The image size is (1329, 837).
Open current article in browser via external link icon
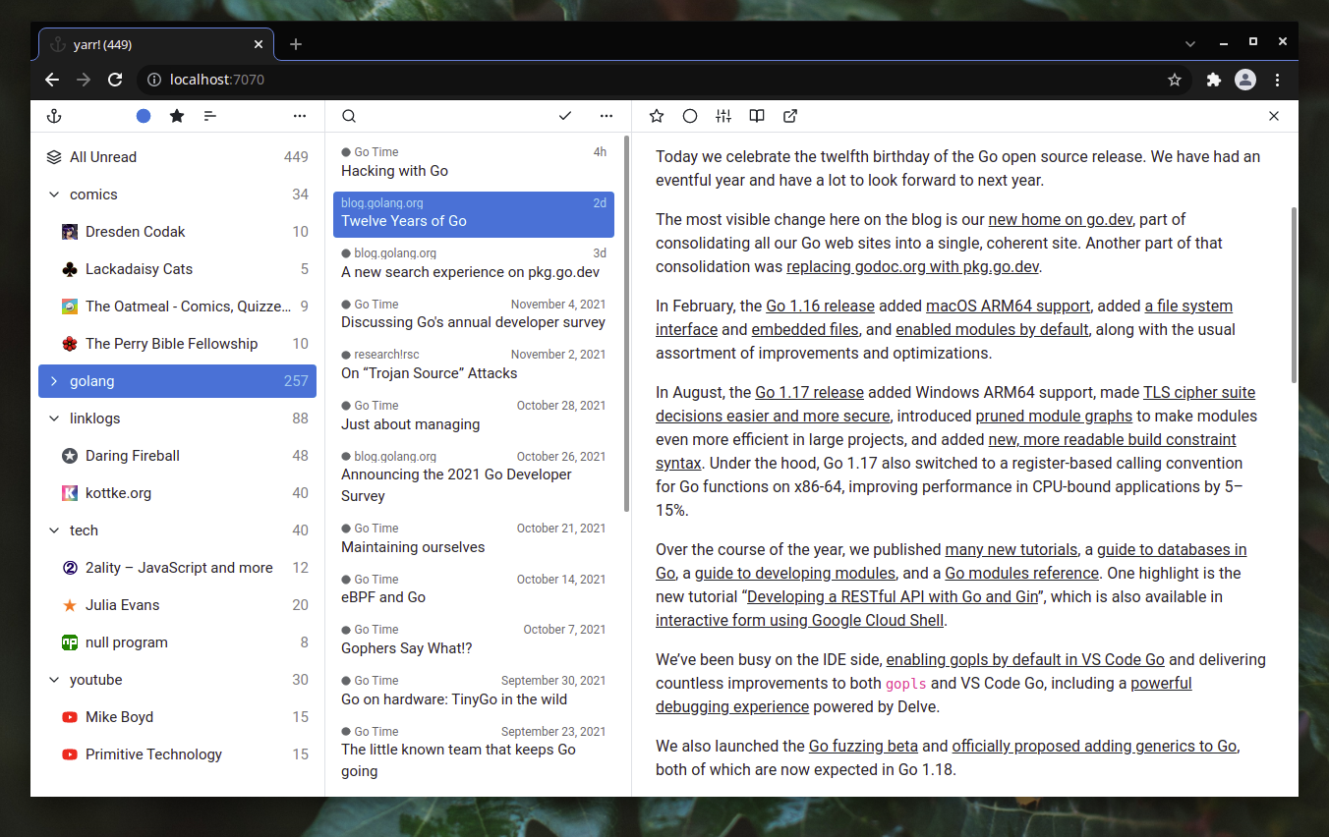[789, 116]
